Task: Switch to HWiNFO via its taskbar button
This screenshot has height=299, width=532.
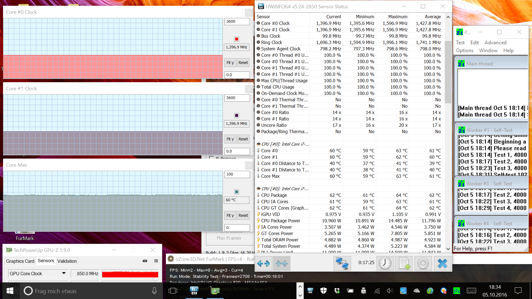Action: coord(194,291)
